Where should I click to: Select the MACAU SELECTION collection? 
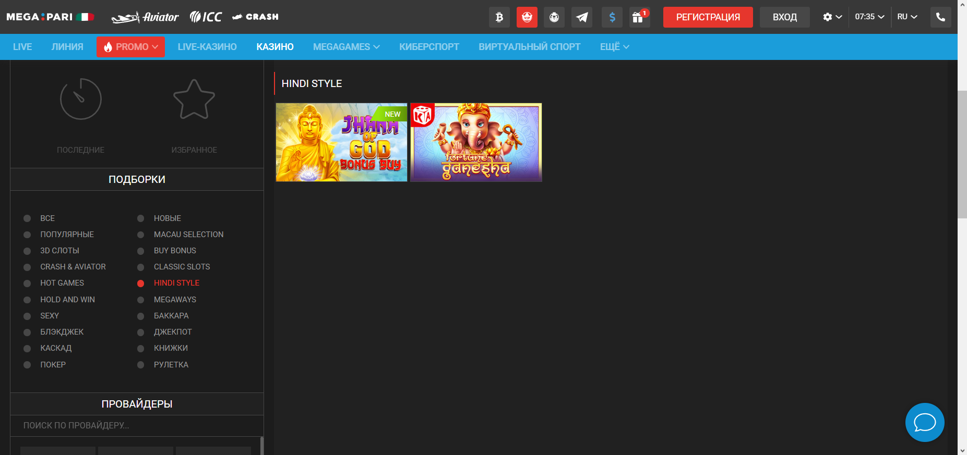click(x=188, y=235)
